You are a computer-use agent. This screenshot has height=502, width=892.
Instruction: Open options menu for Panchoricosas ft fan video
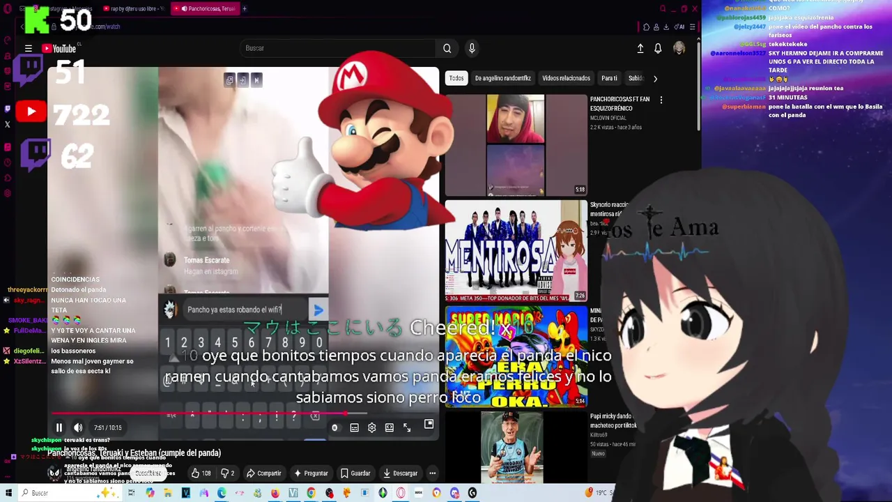(x=661, y=100)
